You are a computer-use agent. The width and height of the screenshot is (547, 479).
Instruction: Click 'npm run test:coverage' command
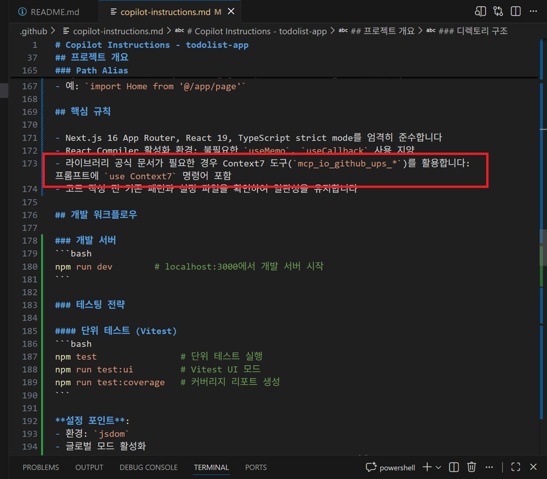point(110,382)
